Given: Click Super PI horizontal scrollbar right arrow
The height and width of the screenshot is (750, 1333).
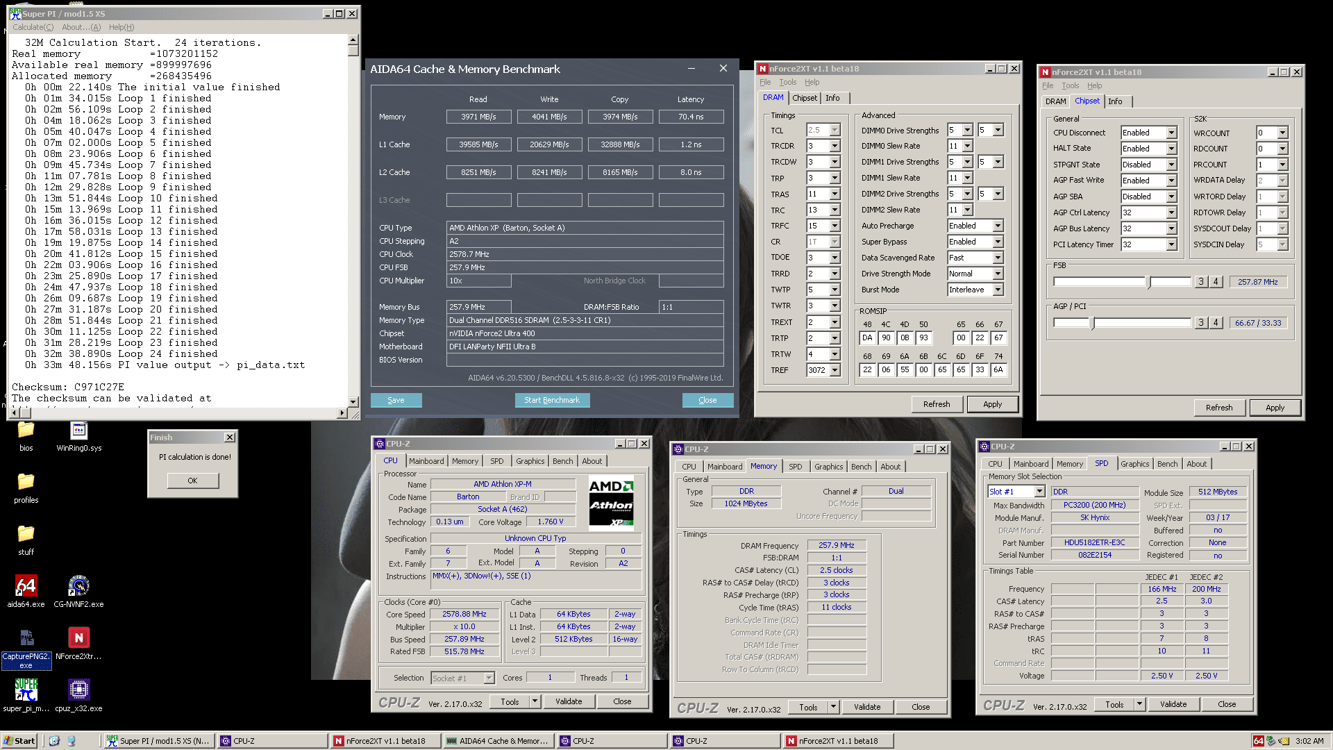Looking at the screenshot, I should click(x=342, y=413).
